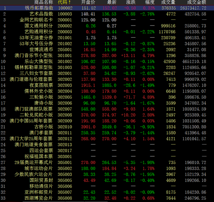214x202 pixels.
Task: Select the 世博流通币 row
Action: click(107, 50)
